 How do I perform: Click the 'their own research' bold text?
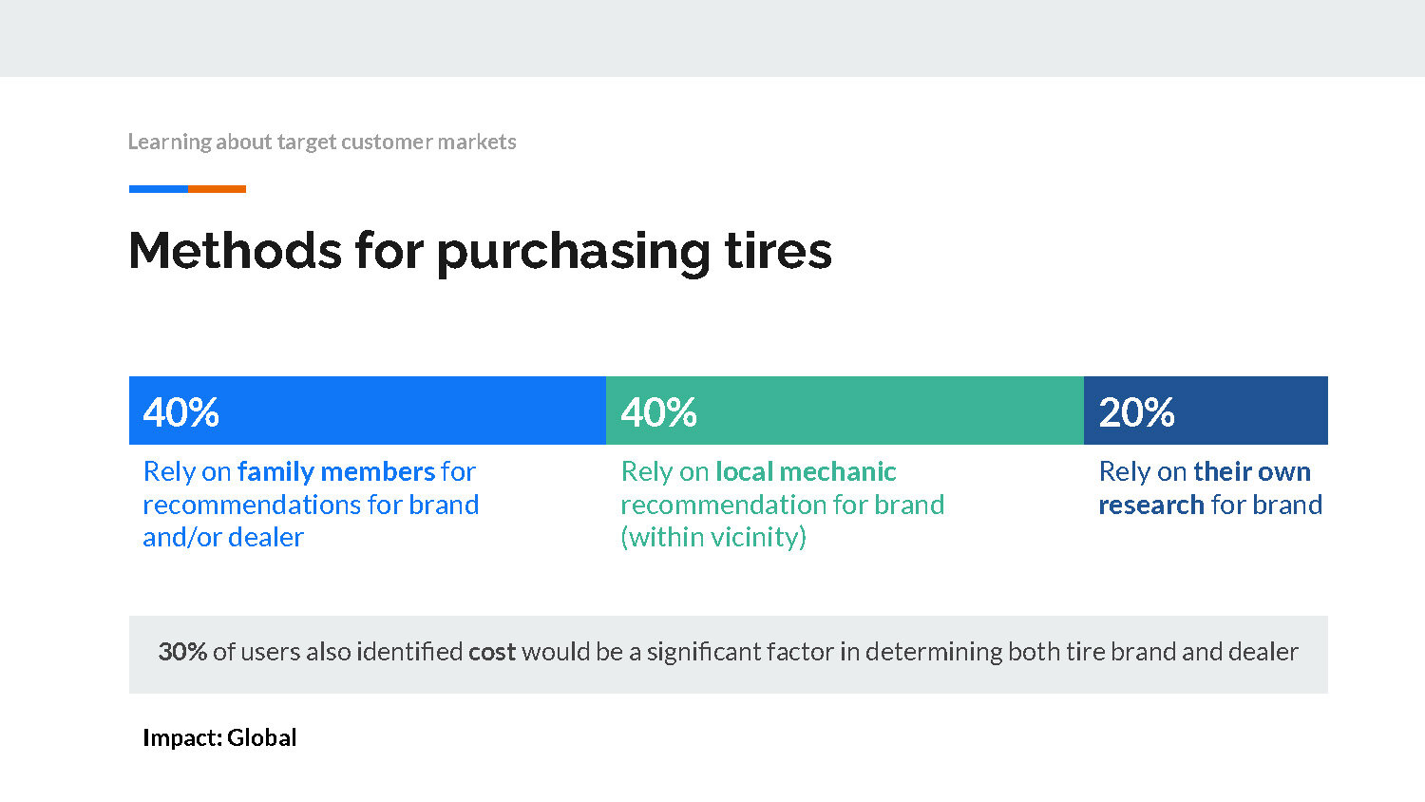pos(1205,487)
